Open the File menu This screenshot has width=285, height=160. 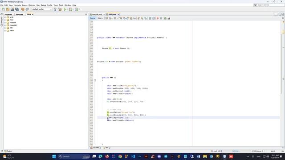coord(2,5)
